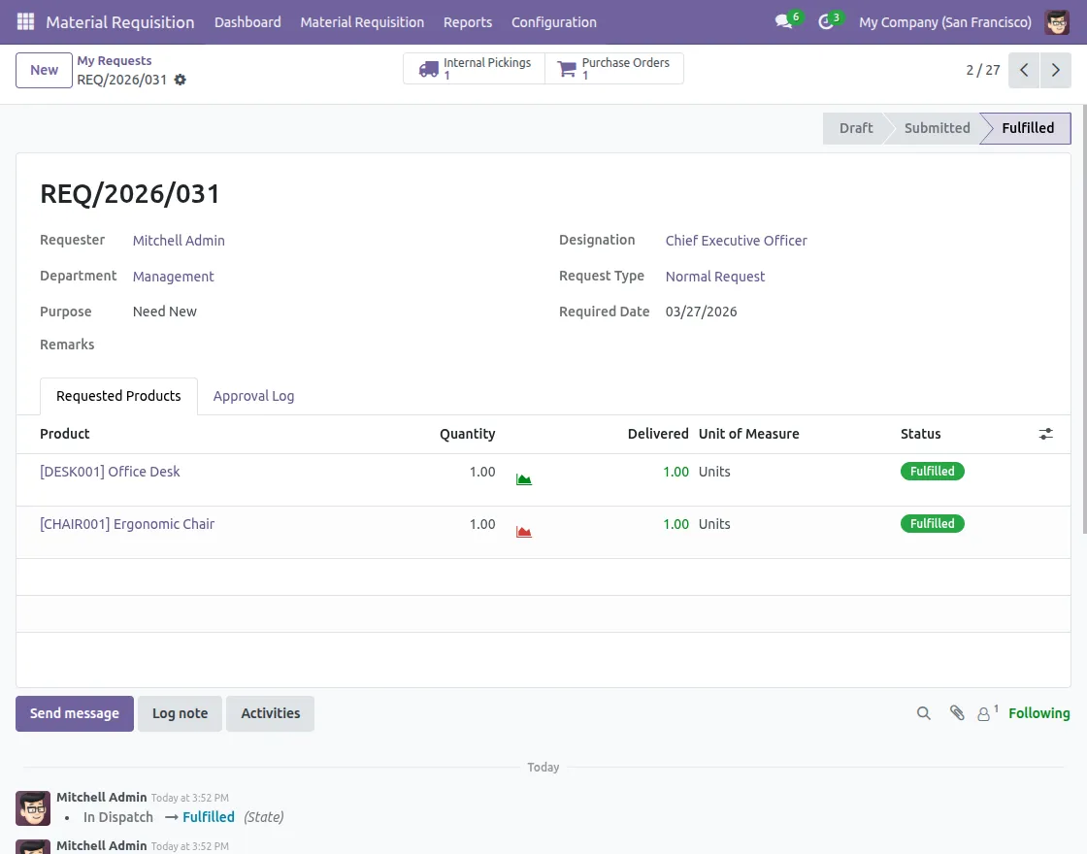Open the activities clock icon
The width and height of the screenshot is (1087, 854).
826,21
